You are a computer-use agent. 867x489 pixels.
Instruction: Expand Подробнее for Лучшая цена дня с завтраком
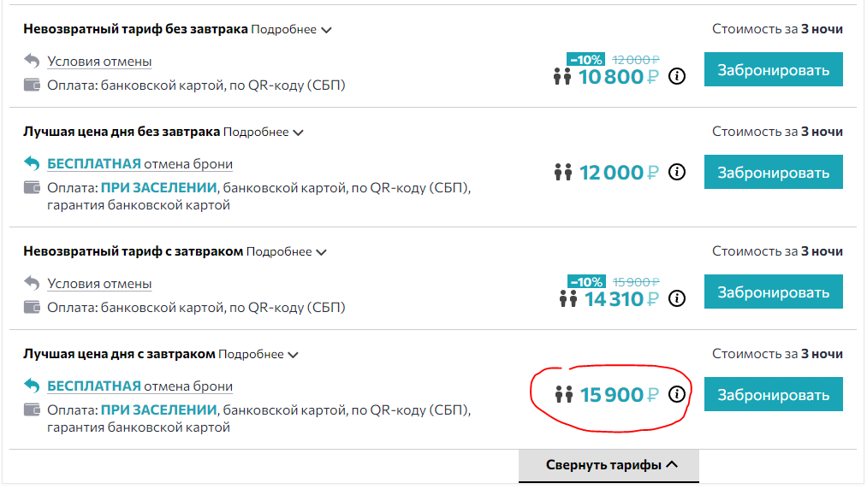coord(258,354)
